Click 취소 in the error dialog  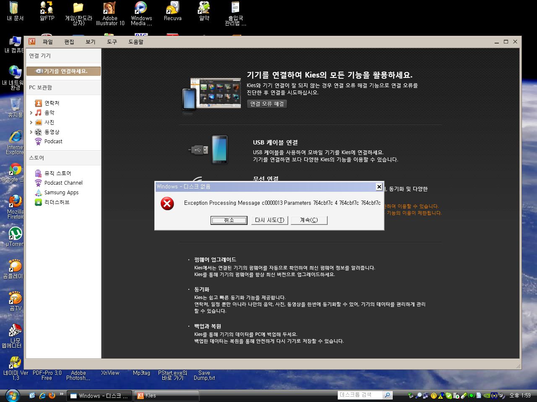(229, 220)
